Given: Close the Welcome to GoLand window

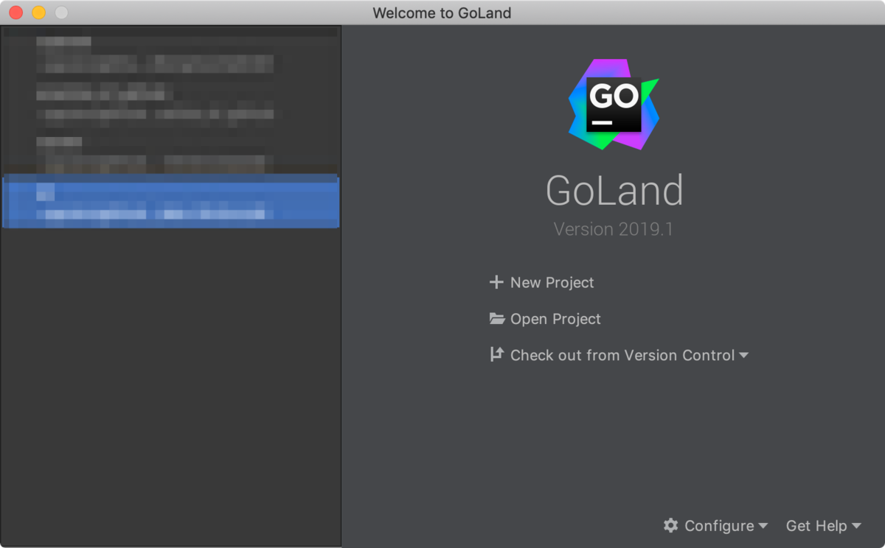Looking at the screenshot, I should click(x=15, y=13).
